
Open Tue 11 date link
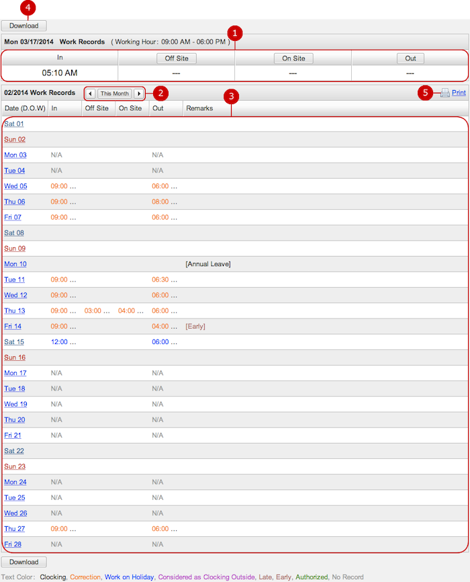pyautogui.click(x=15, y=280)
